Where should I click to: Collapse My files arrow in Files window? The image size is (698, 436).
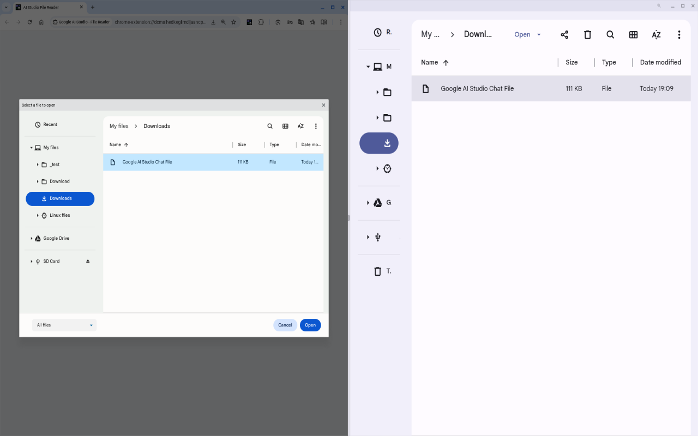[368, 67]
